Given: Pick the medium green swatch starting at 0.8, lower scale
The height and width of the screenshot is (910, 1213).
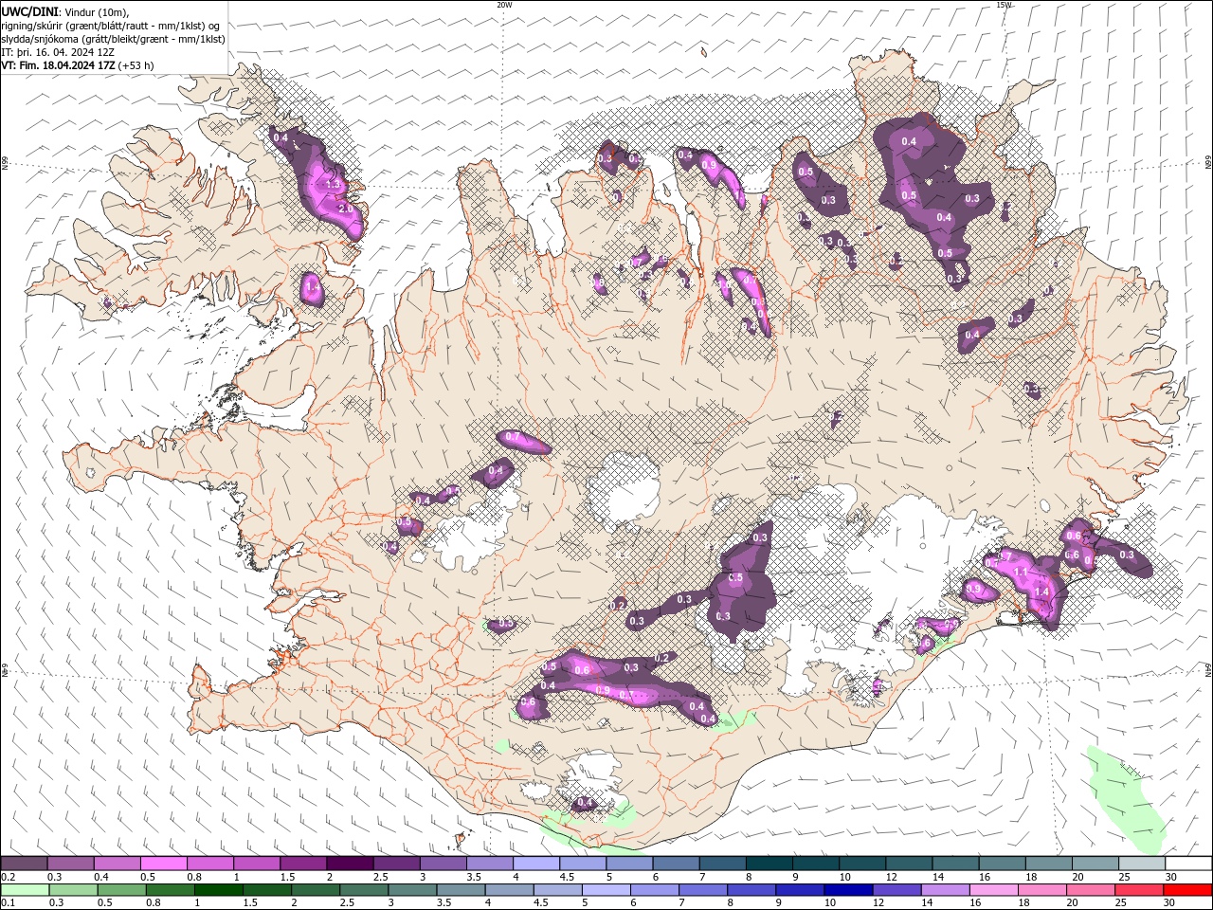Looking at the screenshot, I should pyautogui.click(x=171, y=890).
